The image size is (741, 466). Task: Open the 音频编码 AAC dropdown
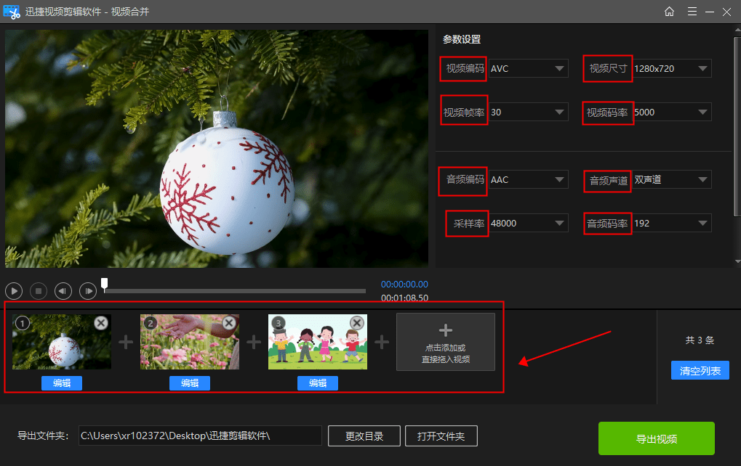click(529, 180)
